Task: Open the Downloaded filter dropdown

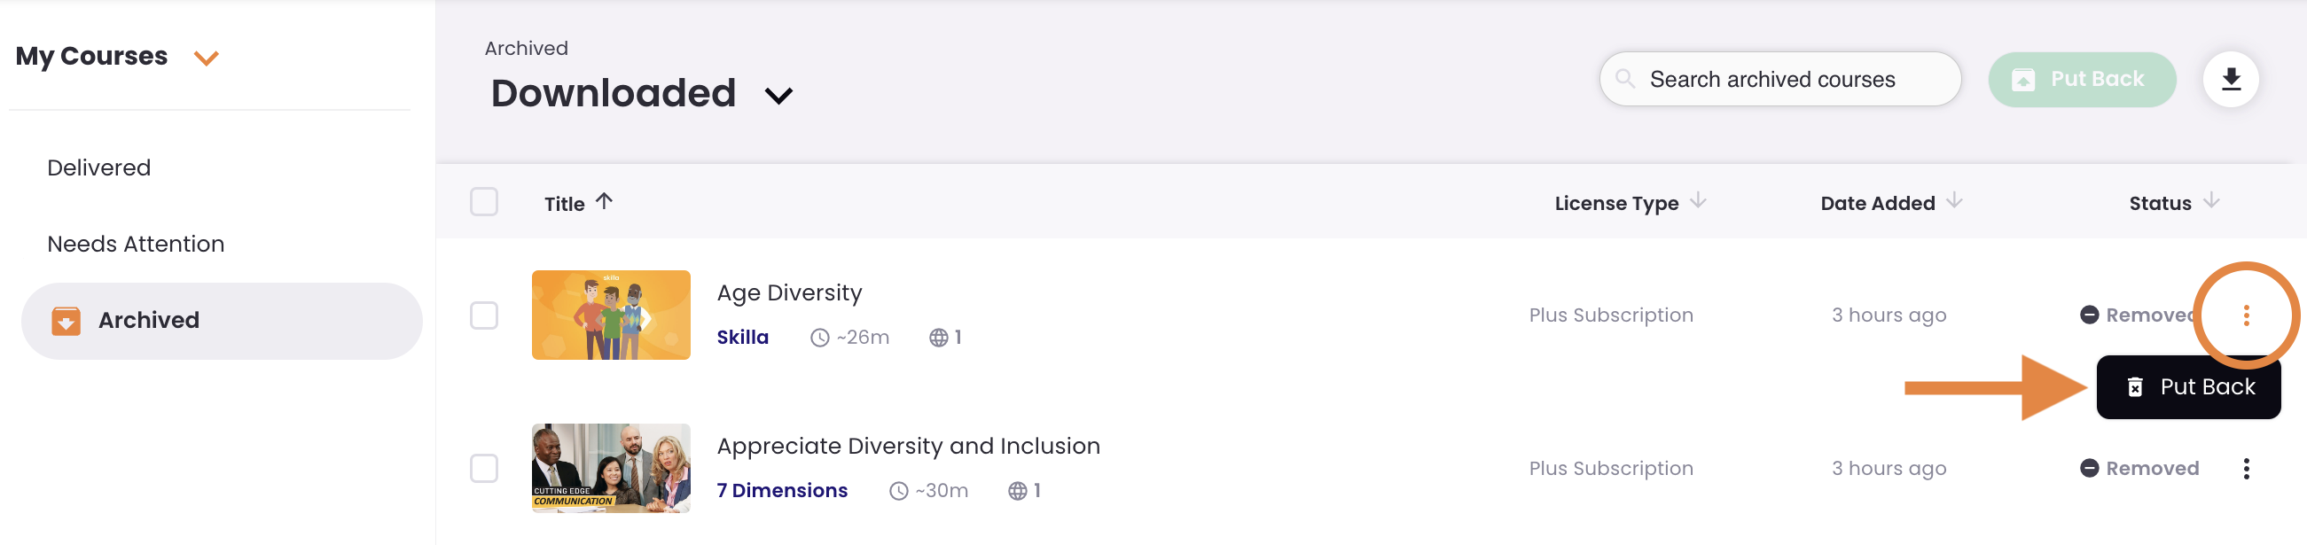Action: pos(778,96)
